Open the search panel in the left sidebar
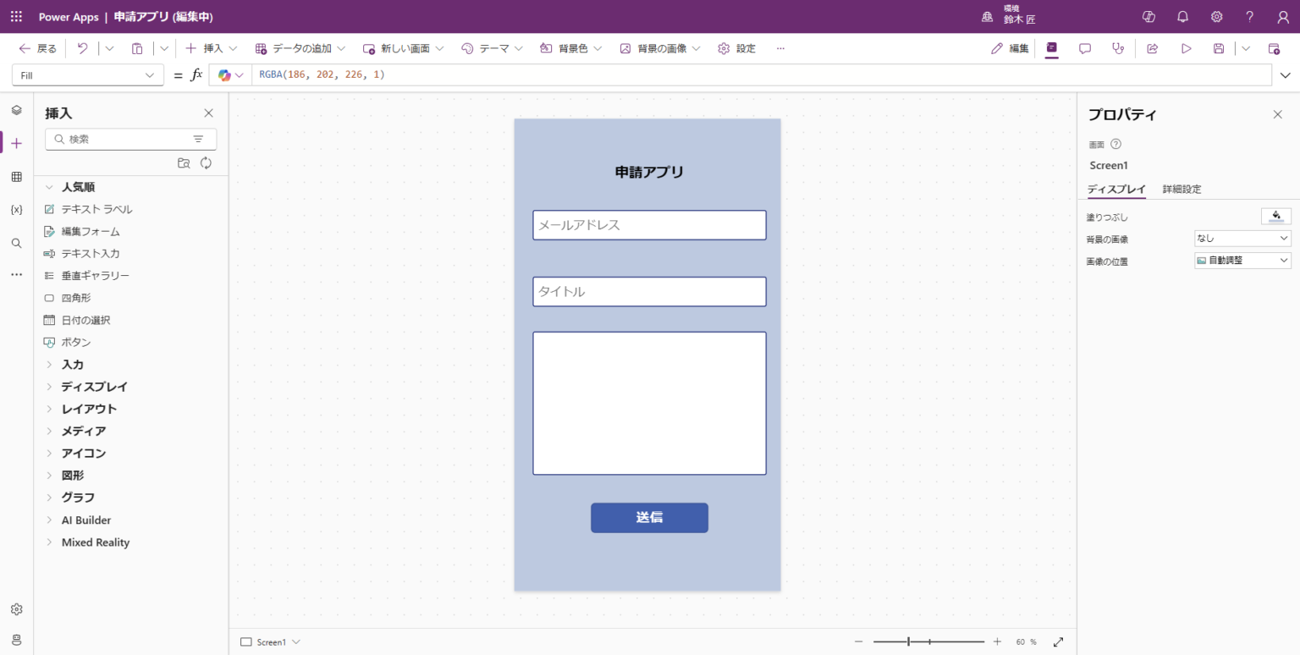The width and height of the screenshot is (1300, 655). [15, 241]
